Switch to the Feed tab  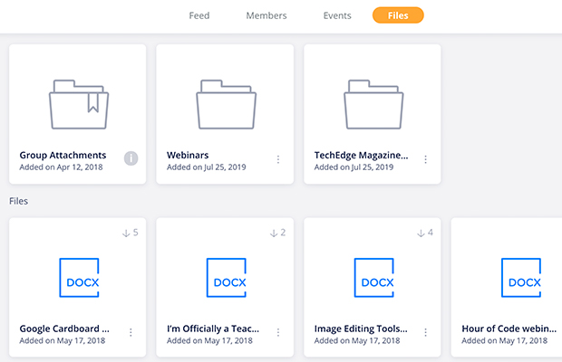199,15
